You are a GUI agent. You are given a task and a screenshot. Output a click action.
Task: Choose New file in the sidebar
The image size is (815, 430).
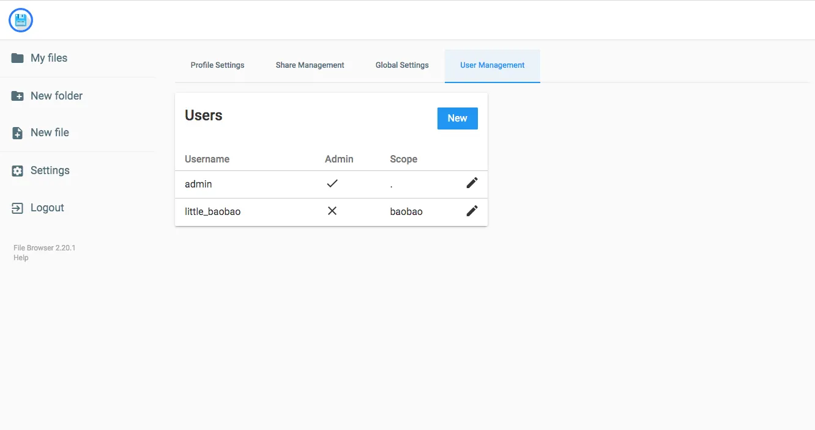click(x=50, y=133)
